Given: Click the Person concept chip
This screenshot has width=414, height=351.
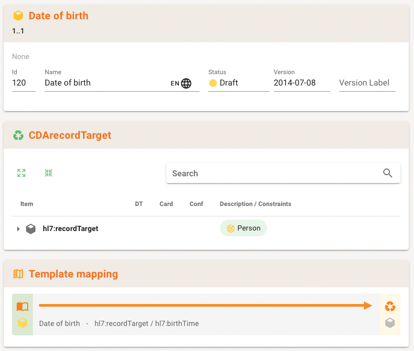Looking at the screenshot, I should 243,228.
